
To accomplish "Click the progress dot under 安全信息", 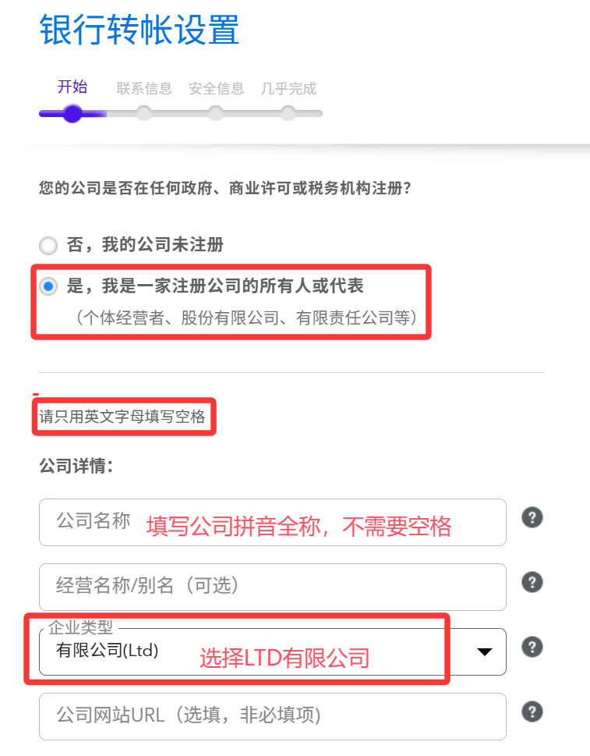I will 215,114.
